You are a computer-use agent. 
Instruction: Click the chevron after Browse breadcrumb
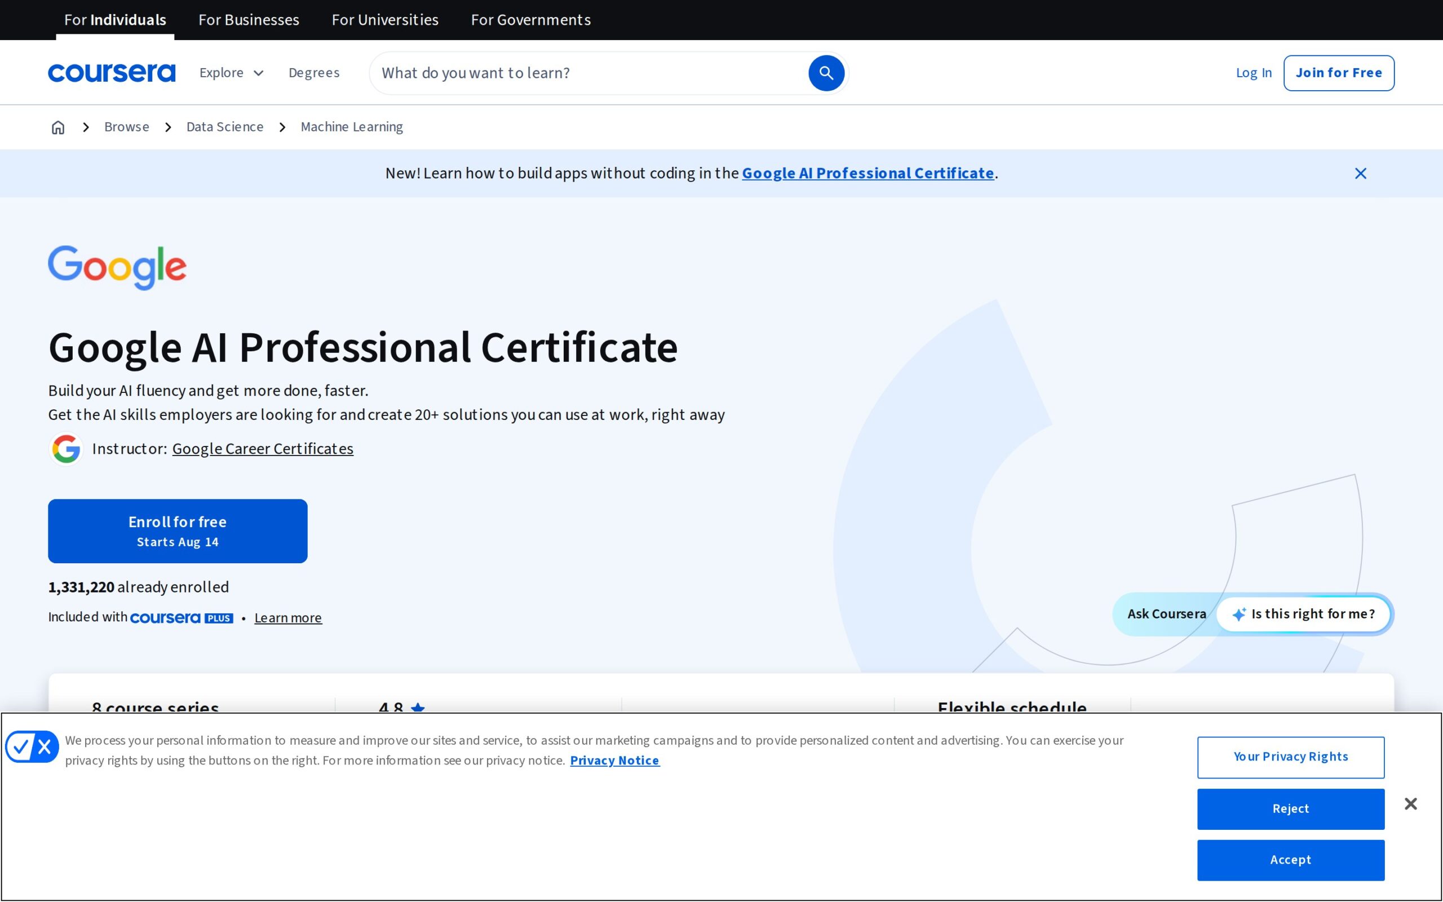point(168,127)
